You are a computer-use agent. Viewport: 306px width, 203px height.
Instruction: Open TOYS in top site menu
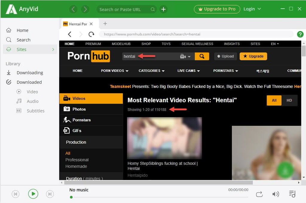pyautogui.click(x=166, y=44)
